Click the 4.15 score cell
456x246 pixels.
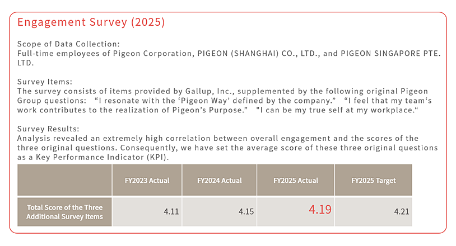220,211
